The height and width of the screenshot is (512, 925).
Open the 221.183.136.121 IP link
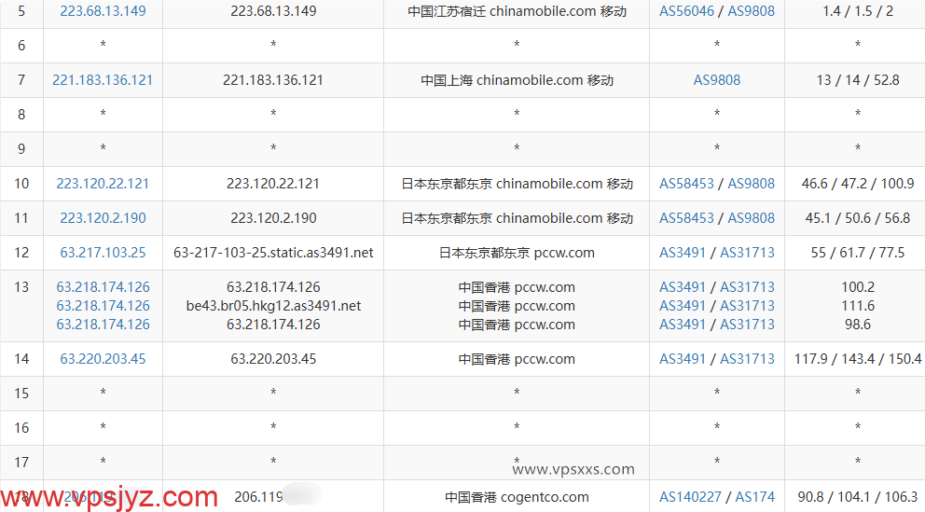pos(103,80)
